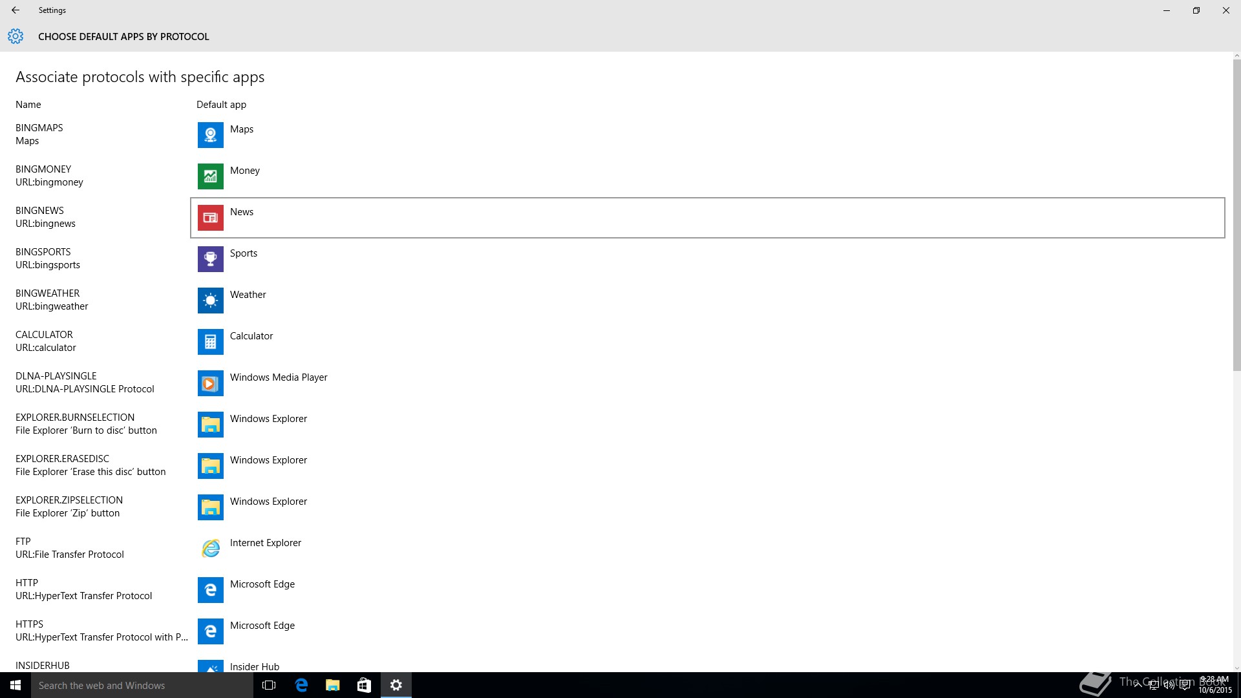The image size is (1241, 698).
Task: Click Microsoft Edge icon for HTTPS
Action: 210,631
